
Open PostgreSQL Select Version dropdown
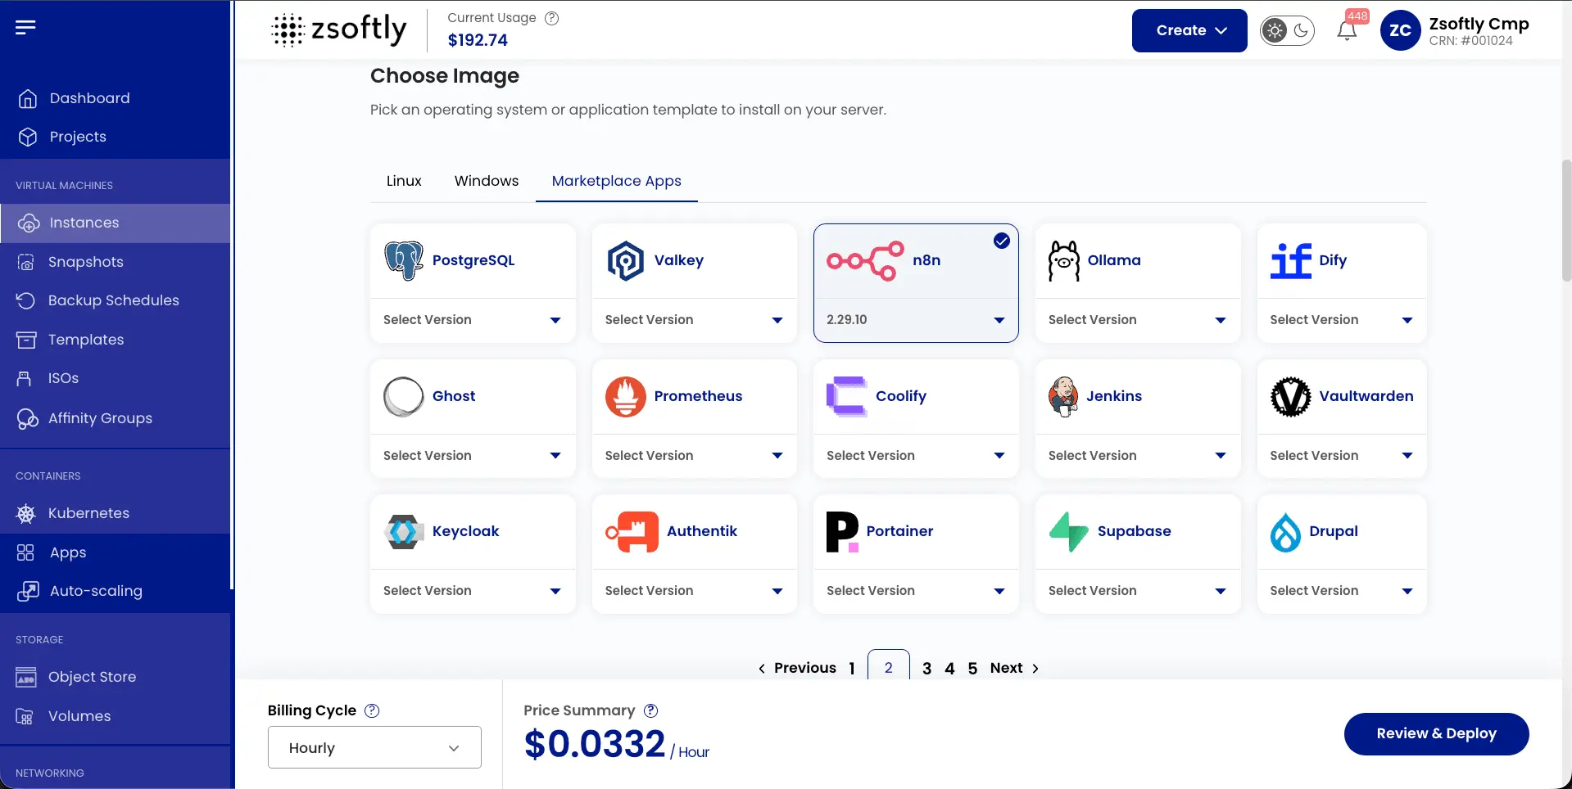tap(473, 320)
